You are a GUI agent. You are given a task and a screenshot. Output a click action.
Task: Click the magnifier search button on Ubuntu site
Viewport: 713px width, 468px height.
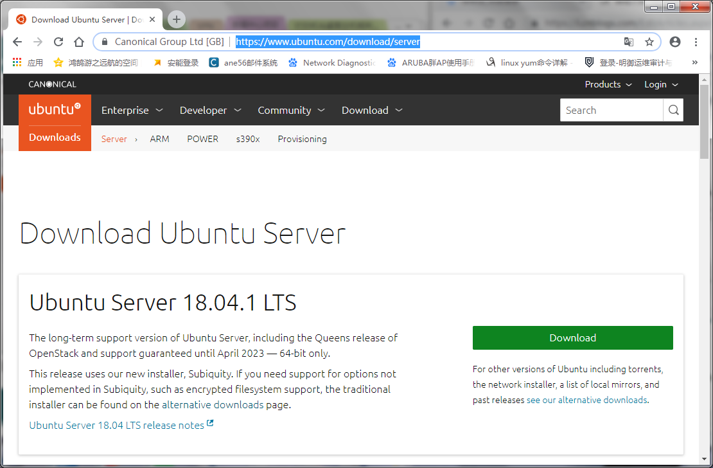pyautogui.click(x=673, y=110)
